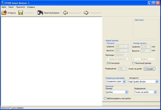Maximize the STOIK Smart Resizer window
161x110 pixels.
(154, 3)
